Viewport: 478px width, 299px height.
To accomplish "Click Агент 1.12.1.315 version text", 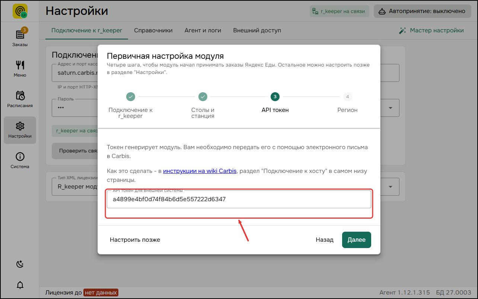I will coord(405,293).
